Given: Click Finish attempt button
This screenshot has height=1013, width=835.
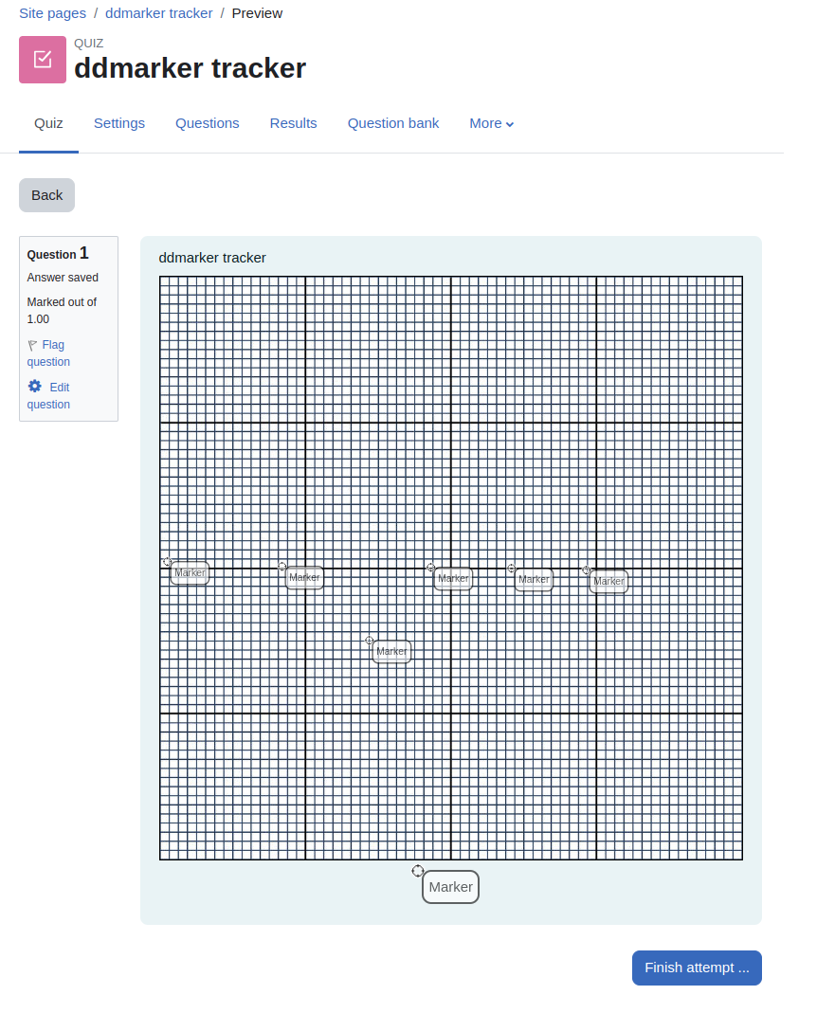Looking at the screenshot, I should click(697, 968).
